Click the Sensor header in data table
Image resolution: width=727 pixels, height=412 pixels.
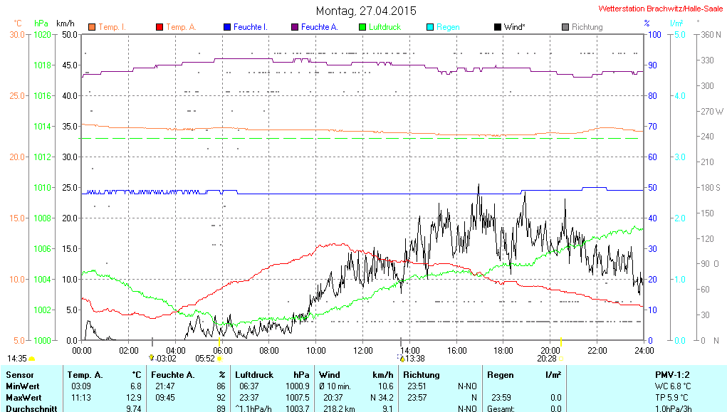pos(19,374)
